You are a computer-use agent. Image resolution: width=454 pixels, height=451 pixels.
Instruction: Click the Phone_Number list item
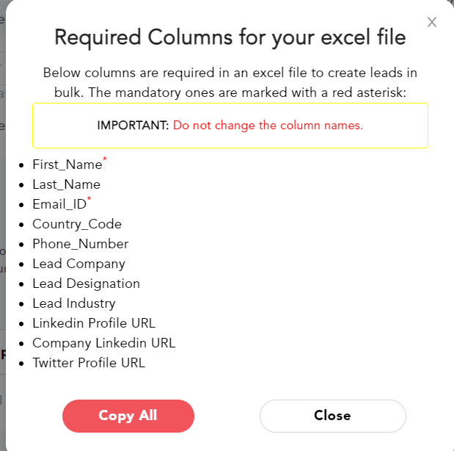click(x=80, y=244)
